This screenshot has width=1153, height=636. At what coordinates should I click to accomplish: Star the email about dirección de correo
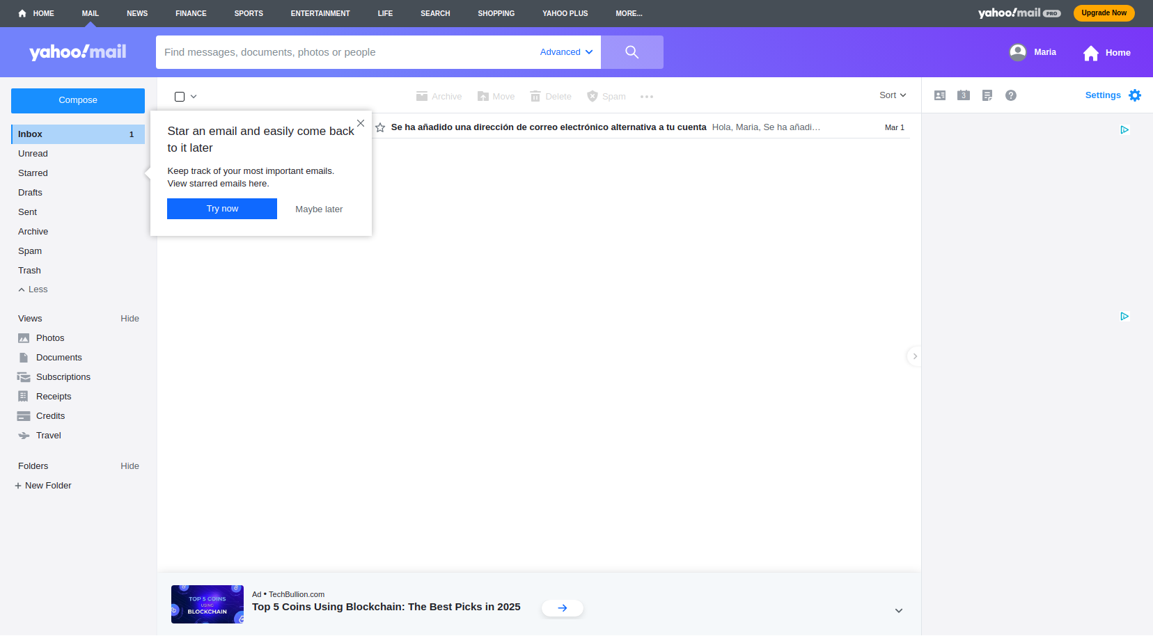point(380,127)
